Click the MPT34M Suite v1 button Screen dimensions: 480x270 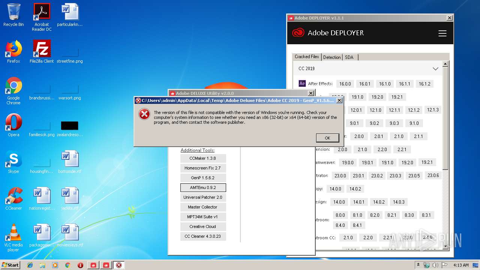click(203, 217)
